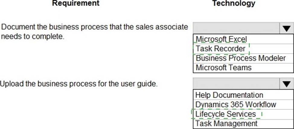Pick the Microsoft Teams option
The width and height of the screenshot is (294, 129).
(x=223, y=67)
